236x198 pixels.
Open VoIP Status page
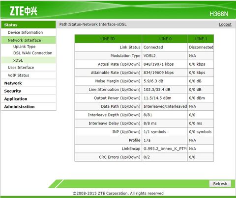18,75
